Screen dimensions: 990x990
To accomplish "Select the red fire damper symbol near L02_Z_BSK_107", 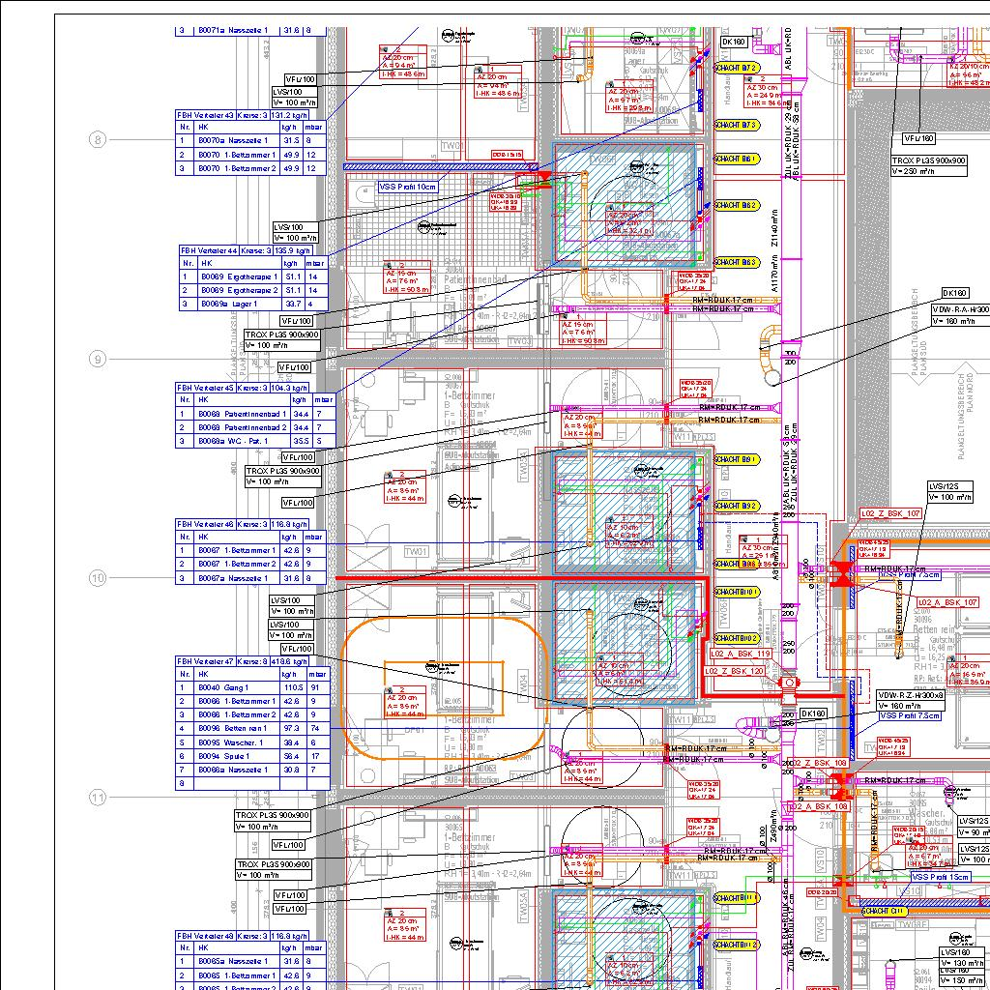I will pyautogui.click(x=841, y=573).
